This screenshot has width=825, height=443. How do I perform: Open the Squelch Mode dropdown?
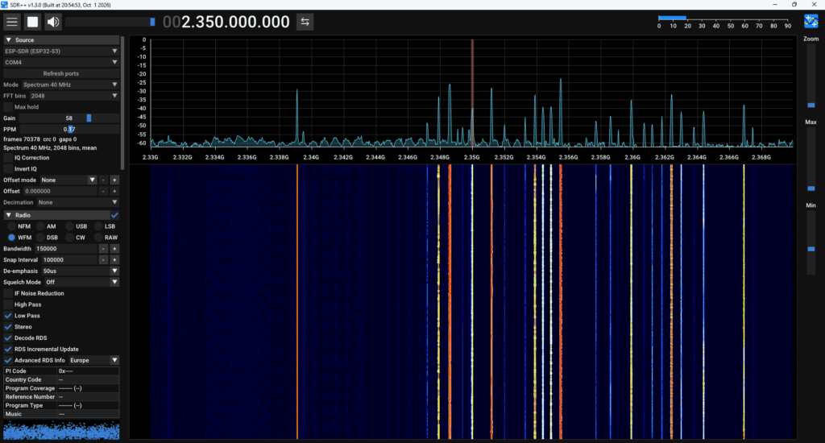[x=81, y=282]
